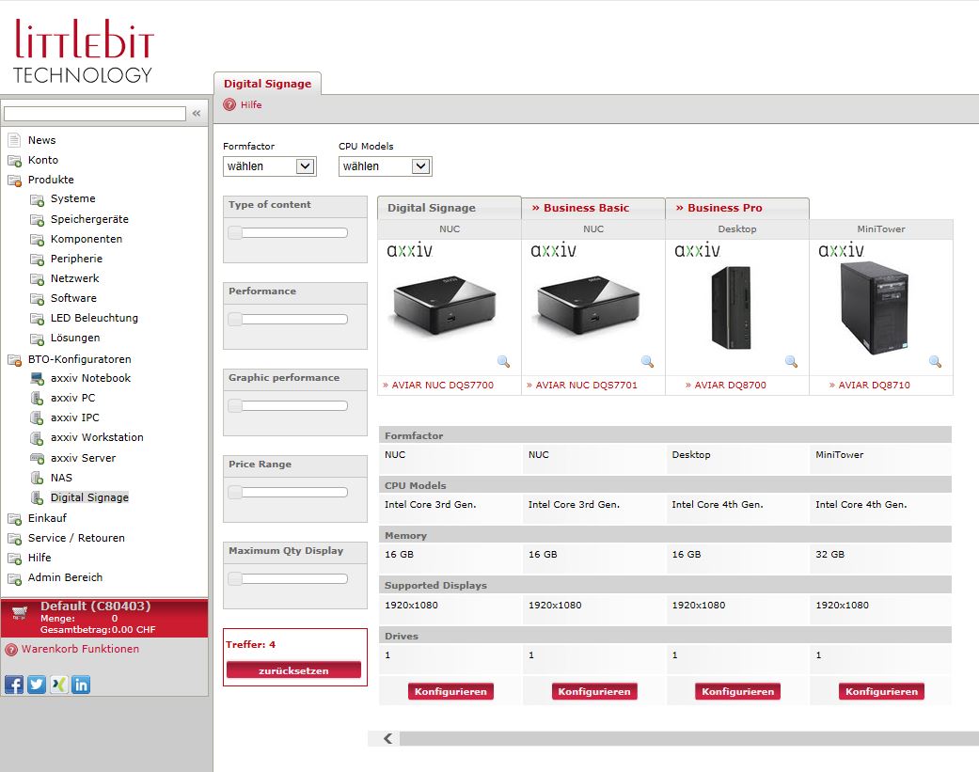Configure the first NUC (DQS7700)
Image resolution: width=979 pixels, height=772 pixels.
pos(450,691)
